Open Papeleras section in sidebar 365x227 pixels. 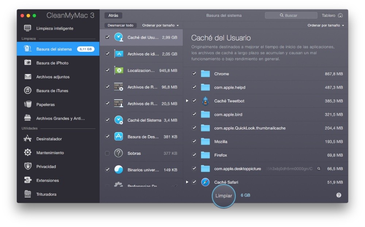[x=58, y=104]
